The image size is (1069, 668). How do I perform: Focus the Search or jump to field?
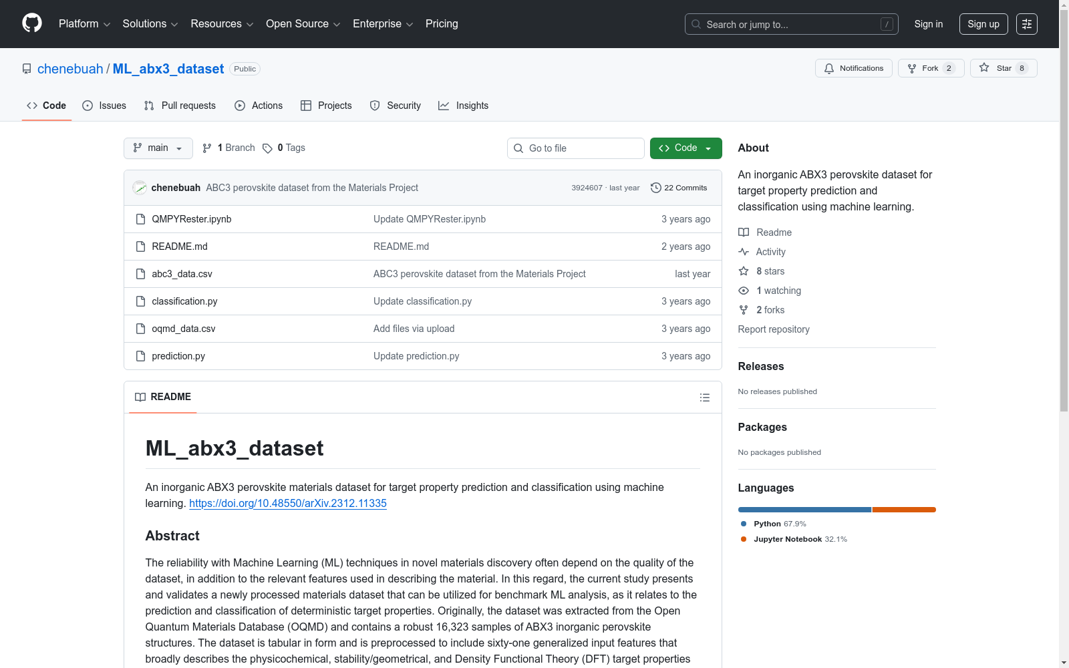[792, 24]
